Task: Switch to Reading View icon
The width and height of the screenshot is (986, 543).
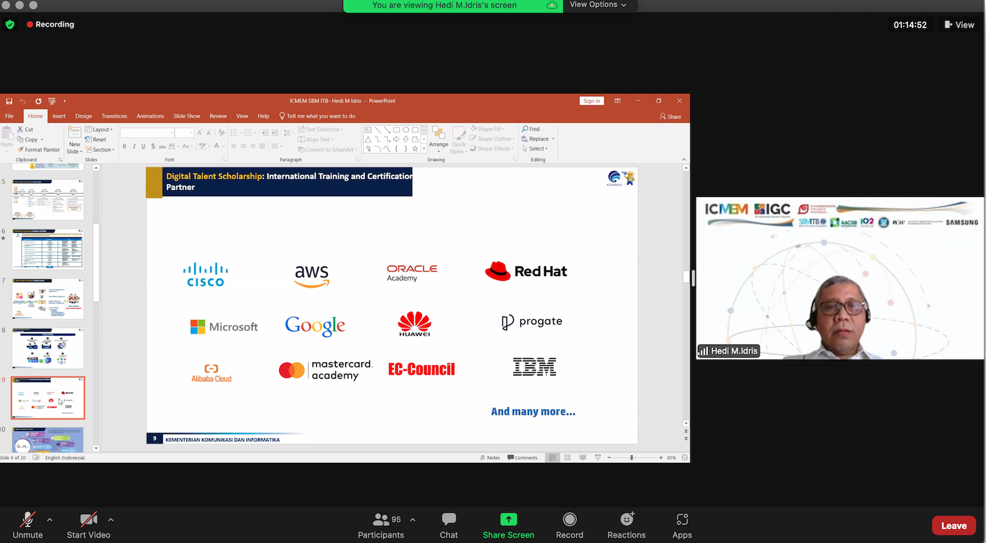Action: (x=583, y=457)
